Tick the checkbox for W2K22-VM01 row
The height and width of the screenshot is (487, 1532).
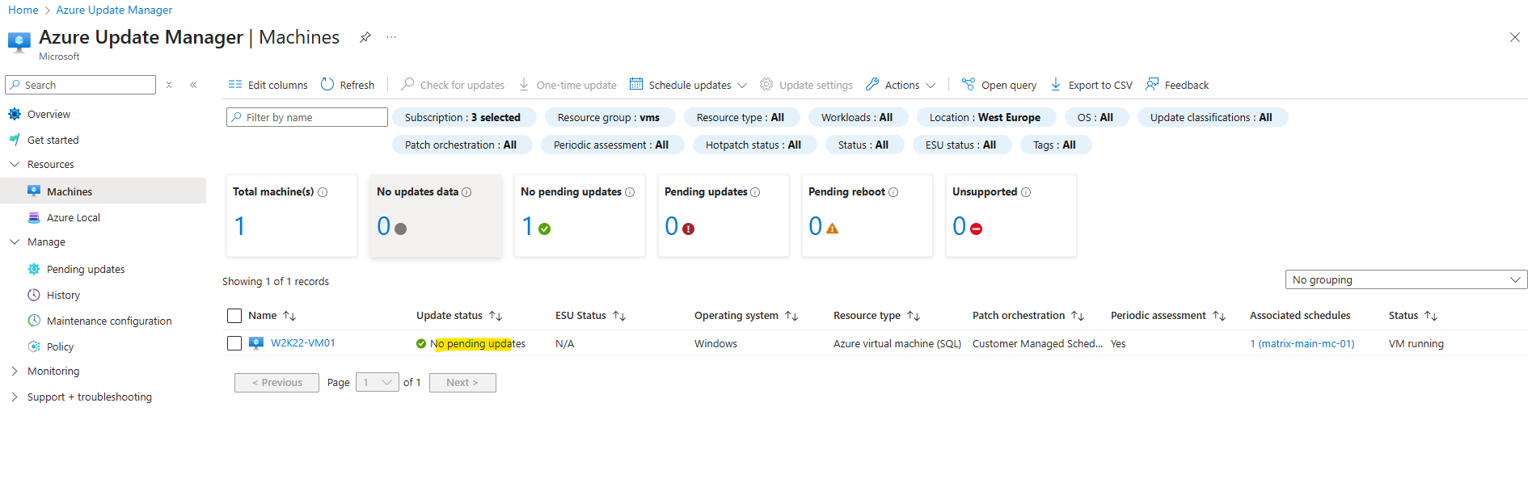pos(234,343)
